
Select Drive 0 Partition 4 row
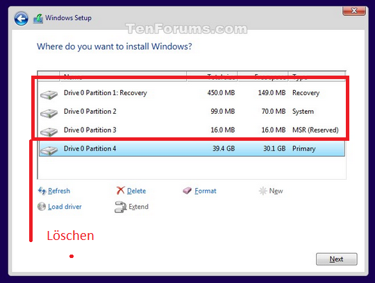pos(192,148)
